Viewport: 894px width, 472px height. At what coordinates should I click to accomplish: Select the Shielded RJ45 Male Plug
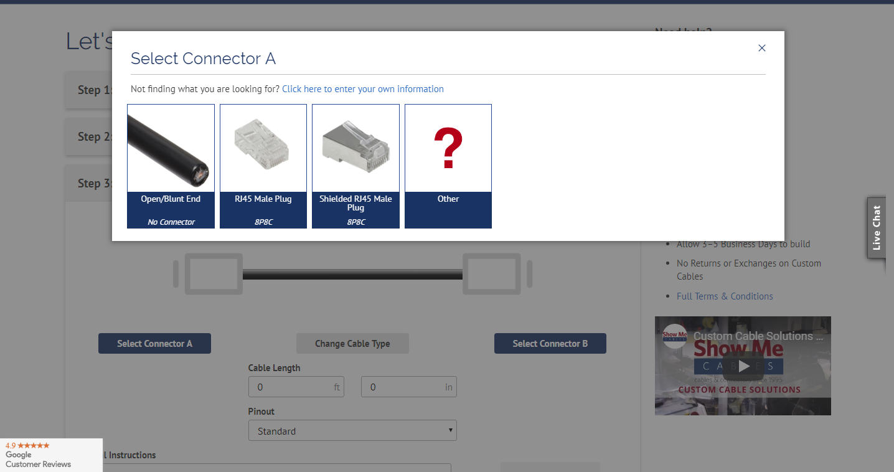click(355, 166)
